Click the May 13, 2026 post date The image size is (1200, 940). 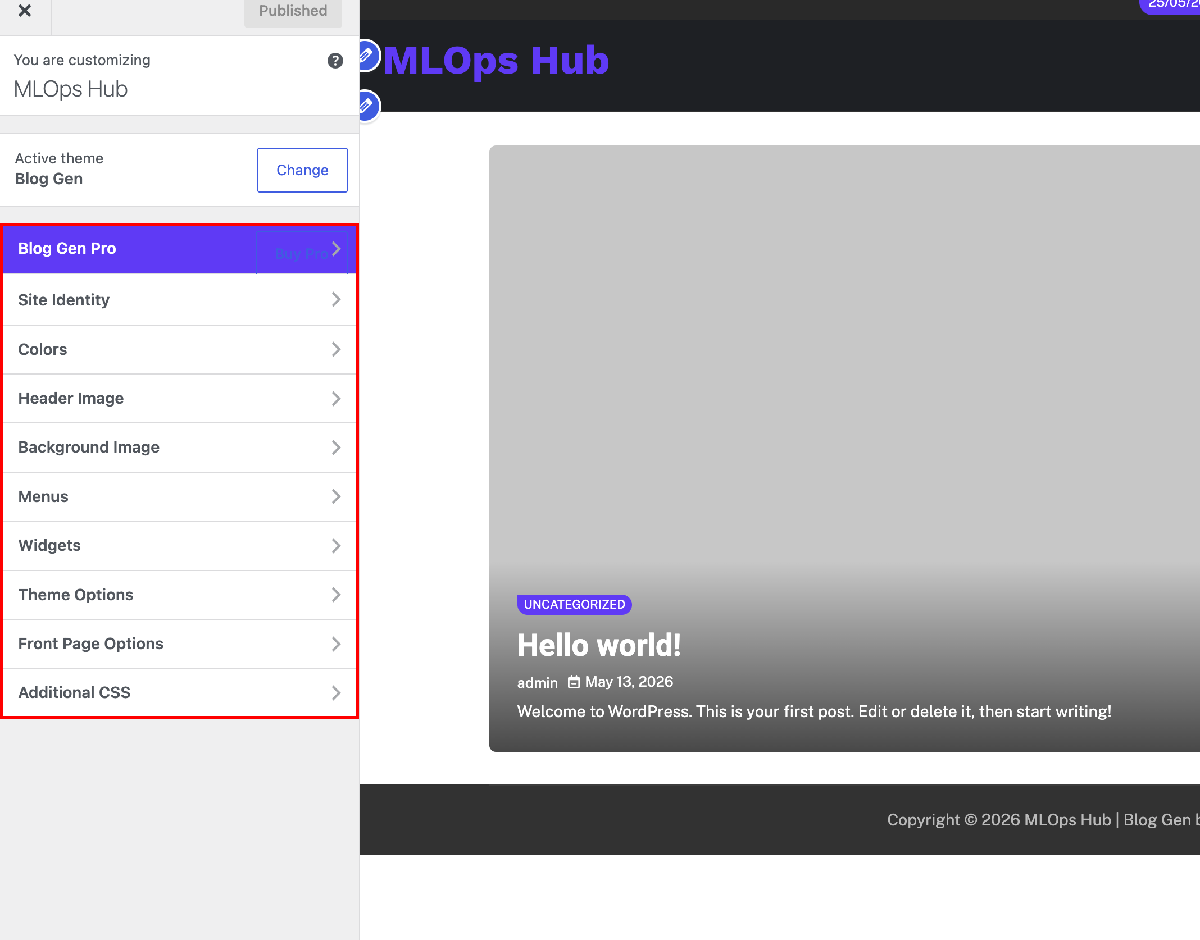pyautogui.click(x=629, y=682)
